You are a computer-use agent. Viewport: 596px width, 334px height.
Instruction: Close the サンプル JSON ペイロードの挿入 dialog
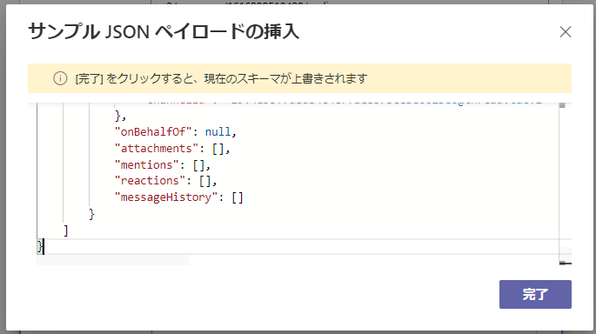566,32
